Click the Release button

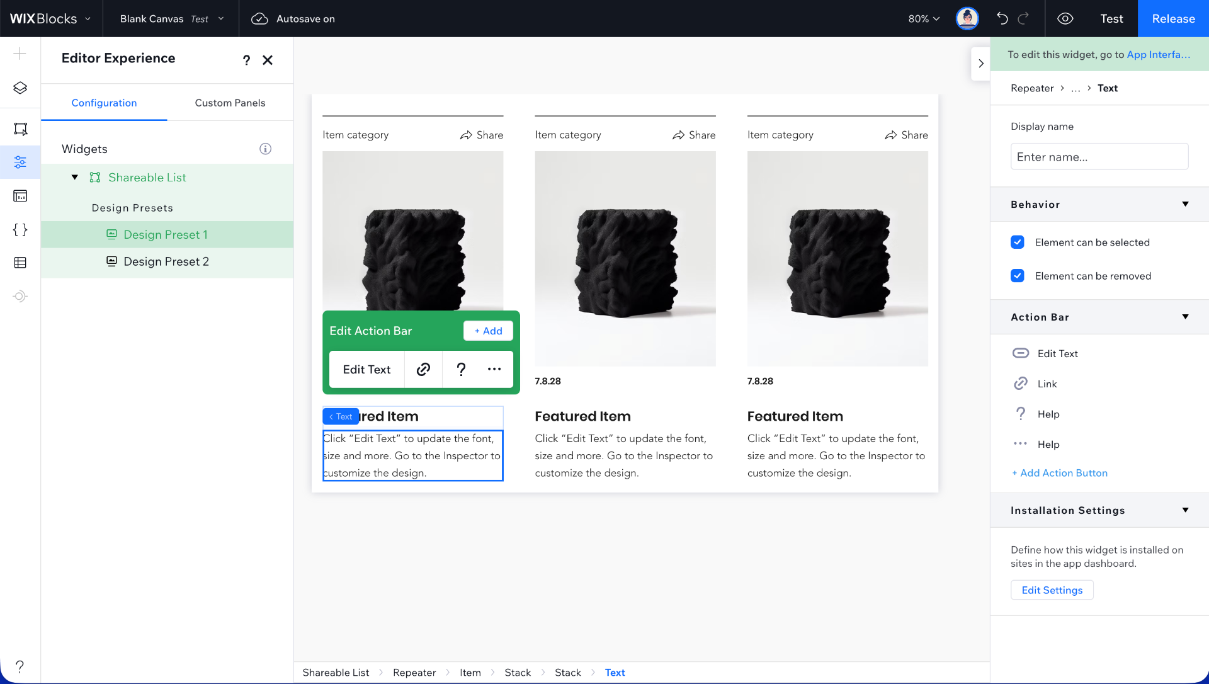pos(1173,18)
